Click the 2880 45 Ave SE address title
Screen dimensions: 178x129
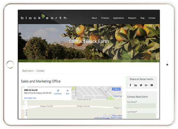click(31, 90)
